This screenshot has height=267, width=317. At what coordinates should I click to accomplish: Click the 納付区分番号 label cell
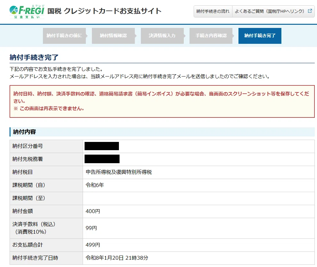coord(46,146)
